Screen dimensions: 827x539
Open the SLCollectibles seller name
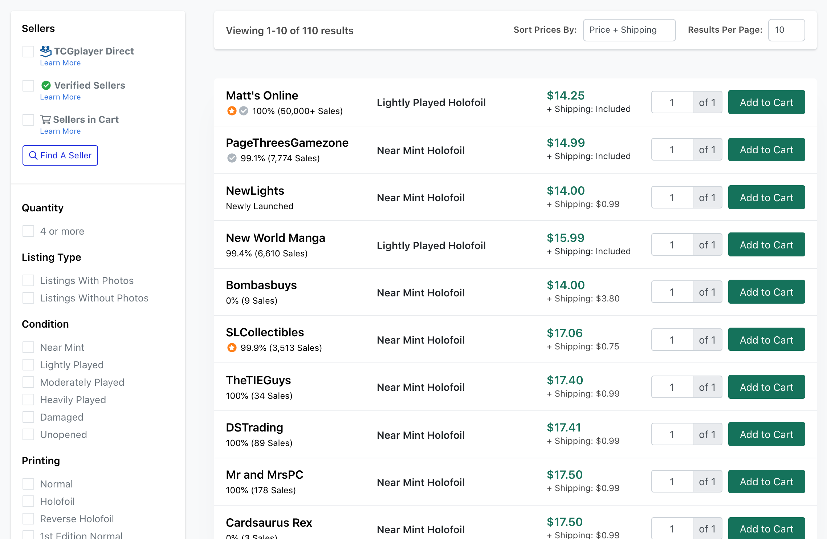tap(265, 332)
